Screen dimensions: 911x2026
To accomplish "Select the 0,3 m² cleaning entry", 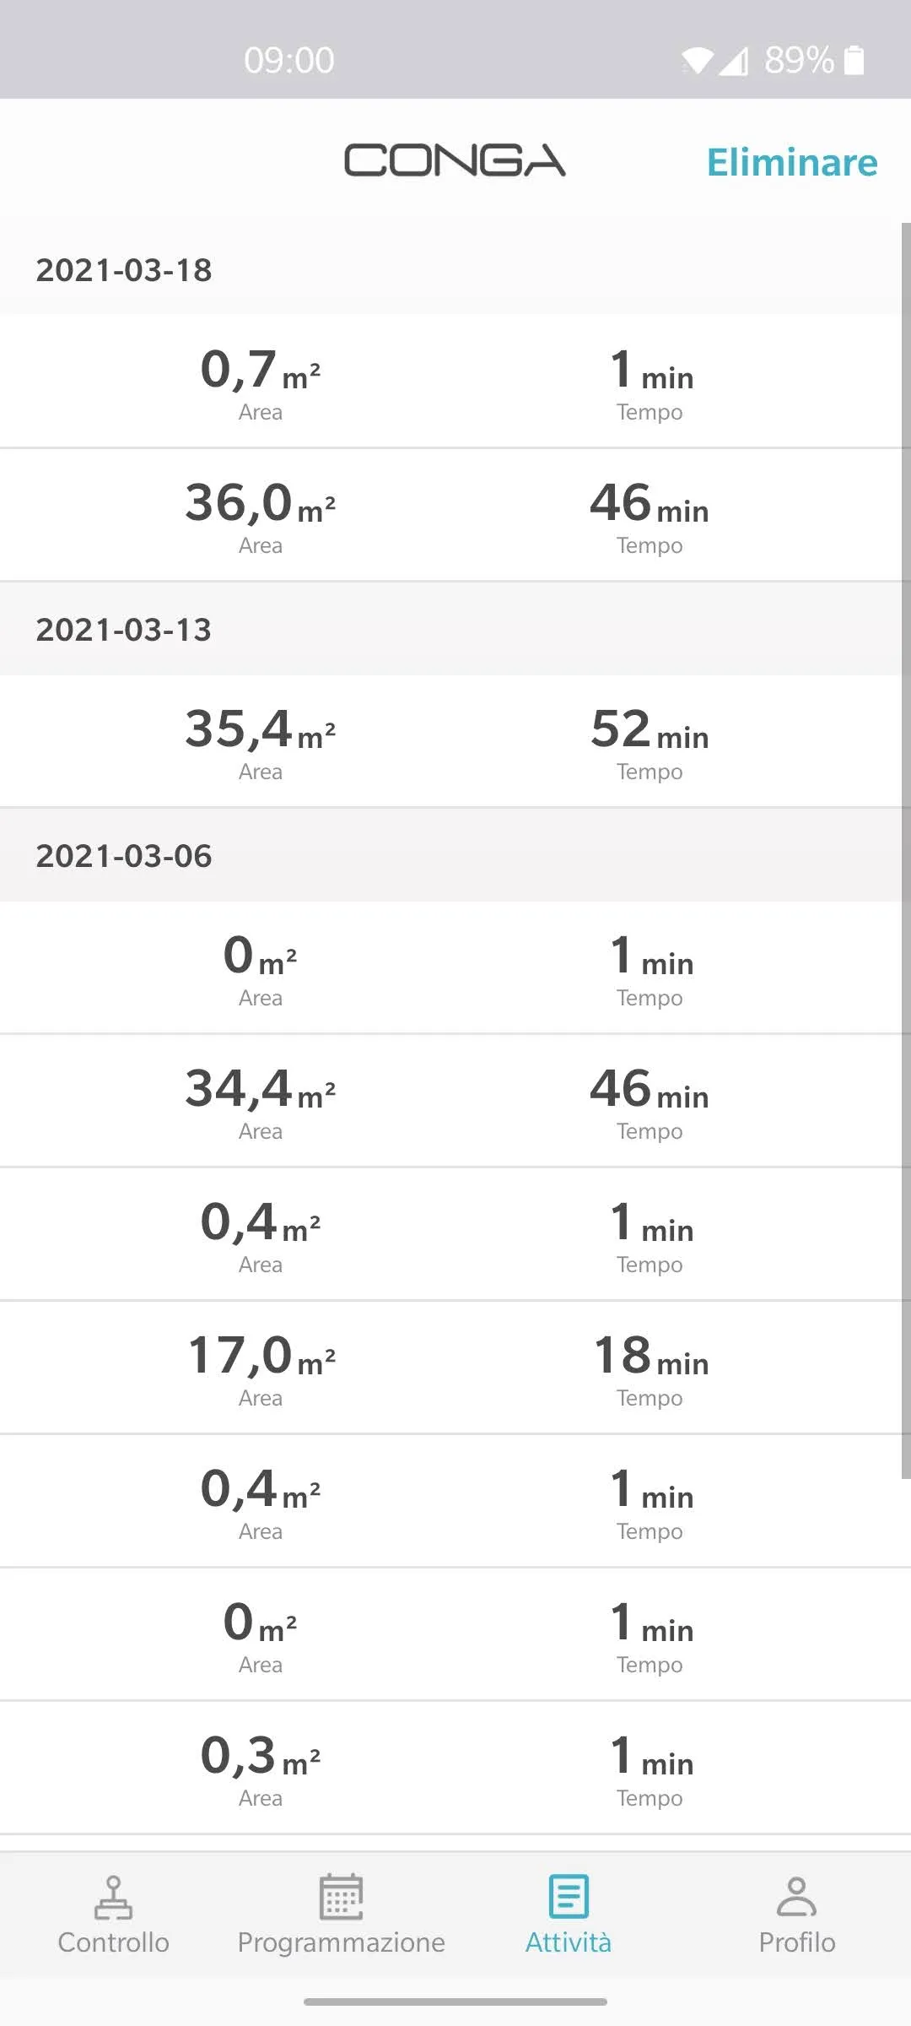I will coord(450,1768).
